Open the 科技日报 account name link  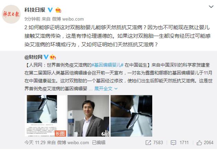point(35,10)
